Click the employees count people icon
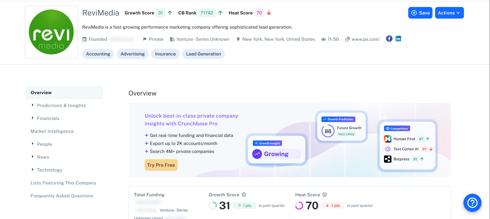Viewport: 490px width, 219px height. pyautogui.click(x=323, y=39)
